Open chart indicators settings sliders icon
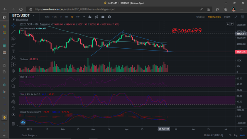The image size is (247, 139). pyautogui.click(x=90, y=17)
